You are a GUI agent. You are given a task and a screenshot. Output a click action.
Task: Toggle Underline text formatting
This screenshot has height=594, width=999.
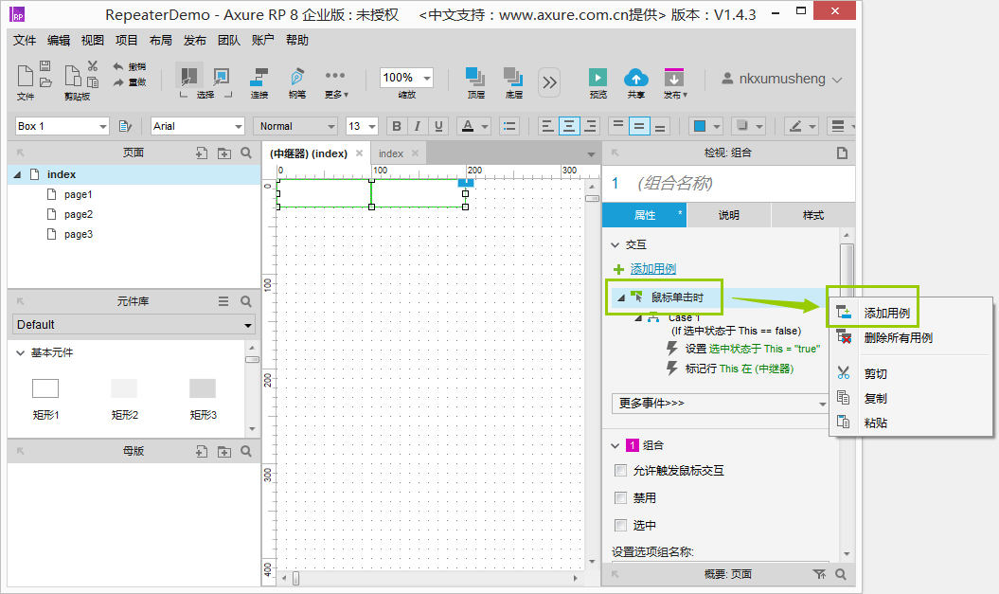[x=438, y=126]
